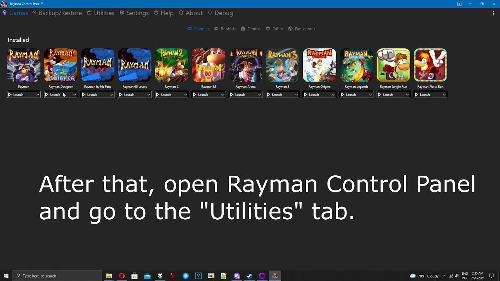Image resolution: width=500 pixels, height=281 pixels.
Task: Click the Rayman Control Panel taskbar icon
Action: coord(275,276)
